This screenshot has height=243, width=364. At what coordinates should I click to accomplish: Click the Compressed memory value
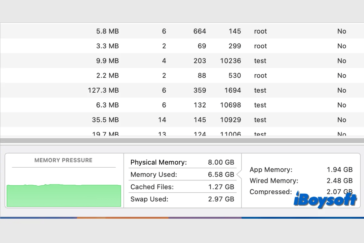coord(339,192)
